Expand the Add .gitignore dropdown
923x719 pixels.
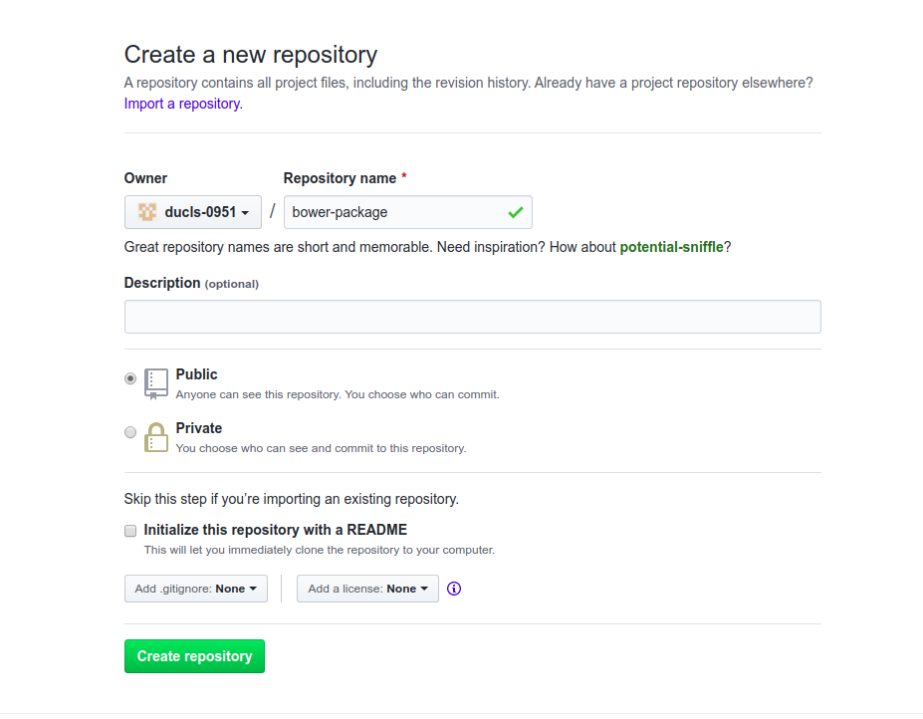click(195, 589)
